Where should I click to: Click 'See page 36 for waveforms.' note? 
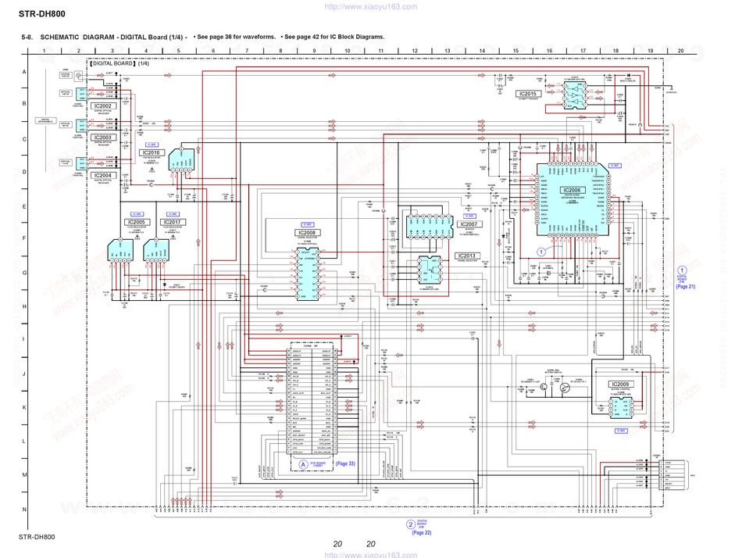click(235, 37)
